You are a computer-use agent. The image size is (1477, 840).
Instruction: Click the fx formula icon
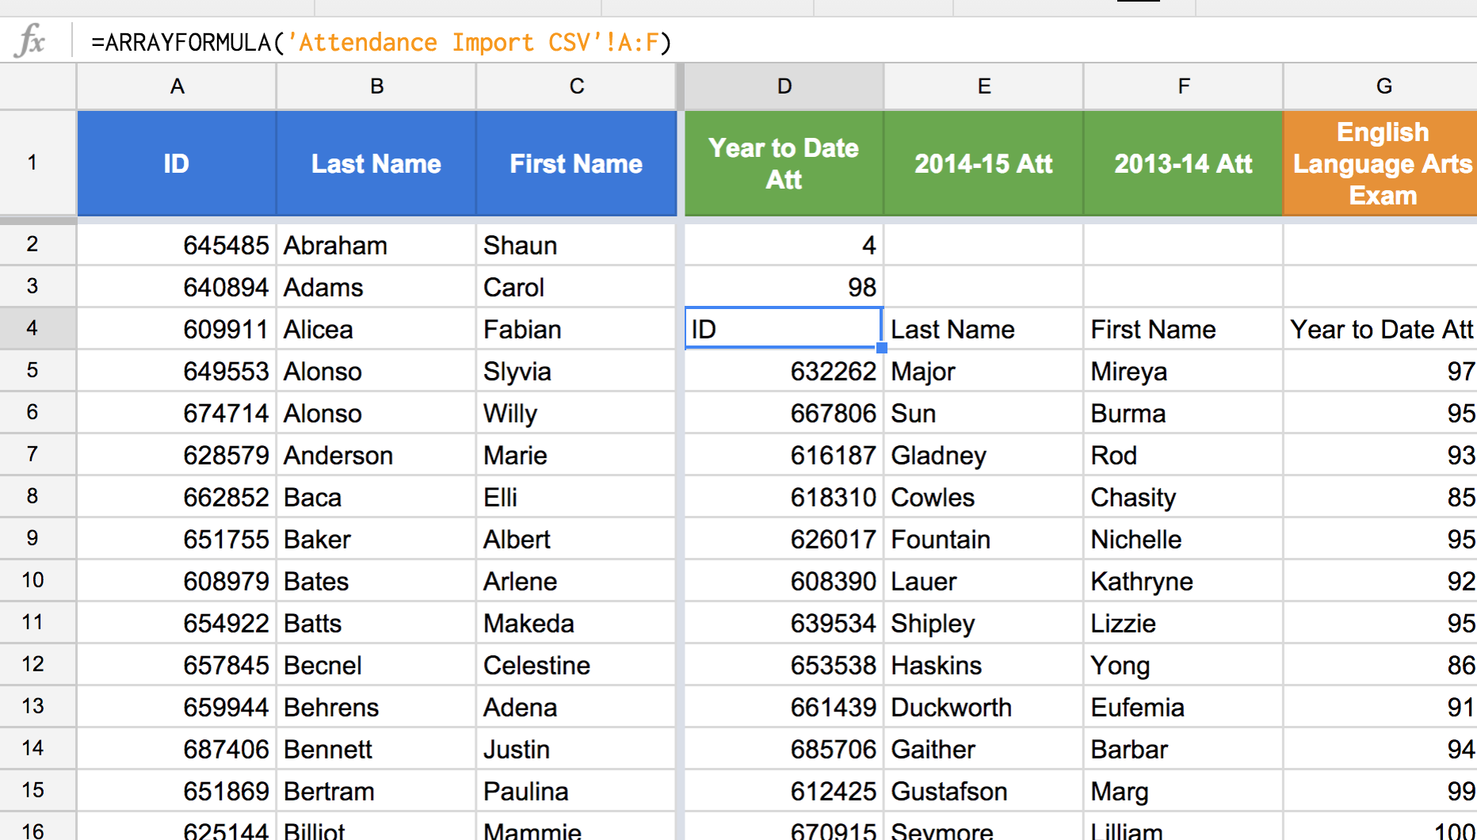[30, 40]
